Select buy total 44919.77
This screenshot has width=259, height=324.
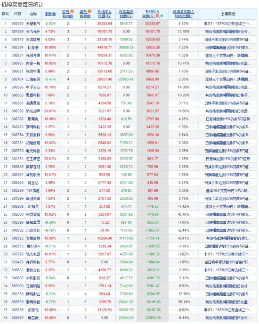[105, 48]
